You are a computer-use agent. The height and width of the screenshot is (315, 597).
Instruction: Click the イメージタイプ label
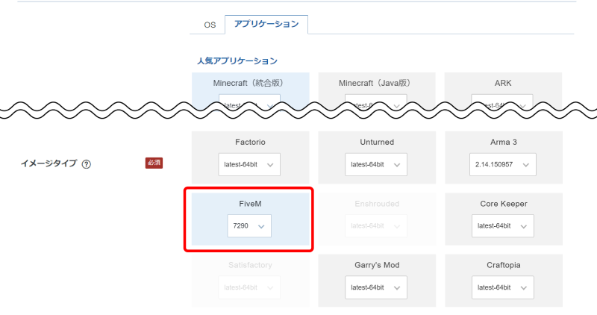[49, 163]
